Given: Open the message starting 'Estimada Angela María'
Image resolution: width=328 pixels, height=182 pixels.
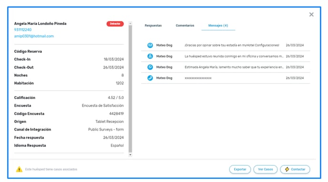Looking at the screenshot, I should tap(225, 67).
